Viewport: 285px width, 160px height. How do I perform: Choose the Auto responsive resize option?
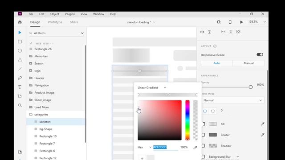coord(217,63)
